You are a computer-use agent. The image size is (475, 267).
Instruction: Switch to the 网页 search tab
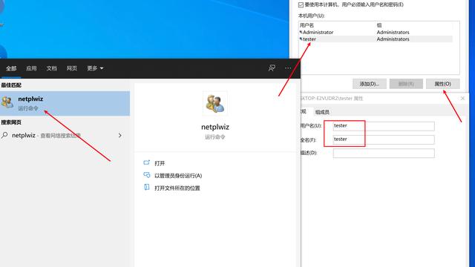point(72,68)
